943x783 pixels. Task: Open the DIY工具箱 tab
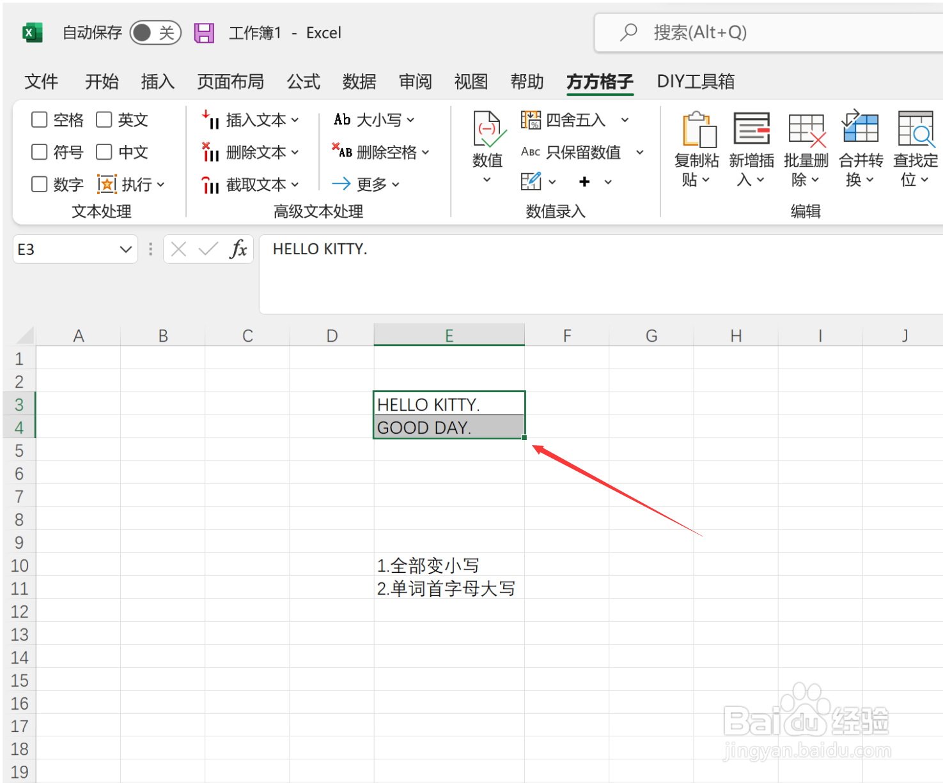696,82
